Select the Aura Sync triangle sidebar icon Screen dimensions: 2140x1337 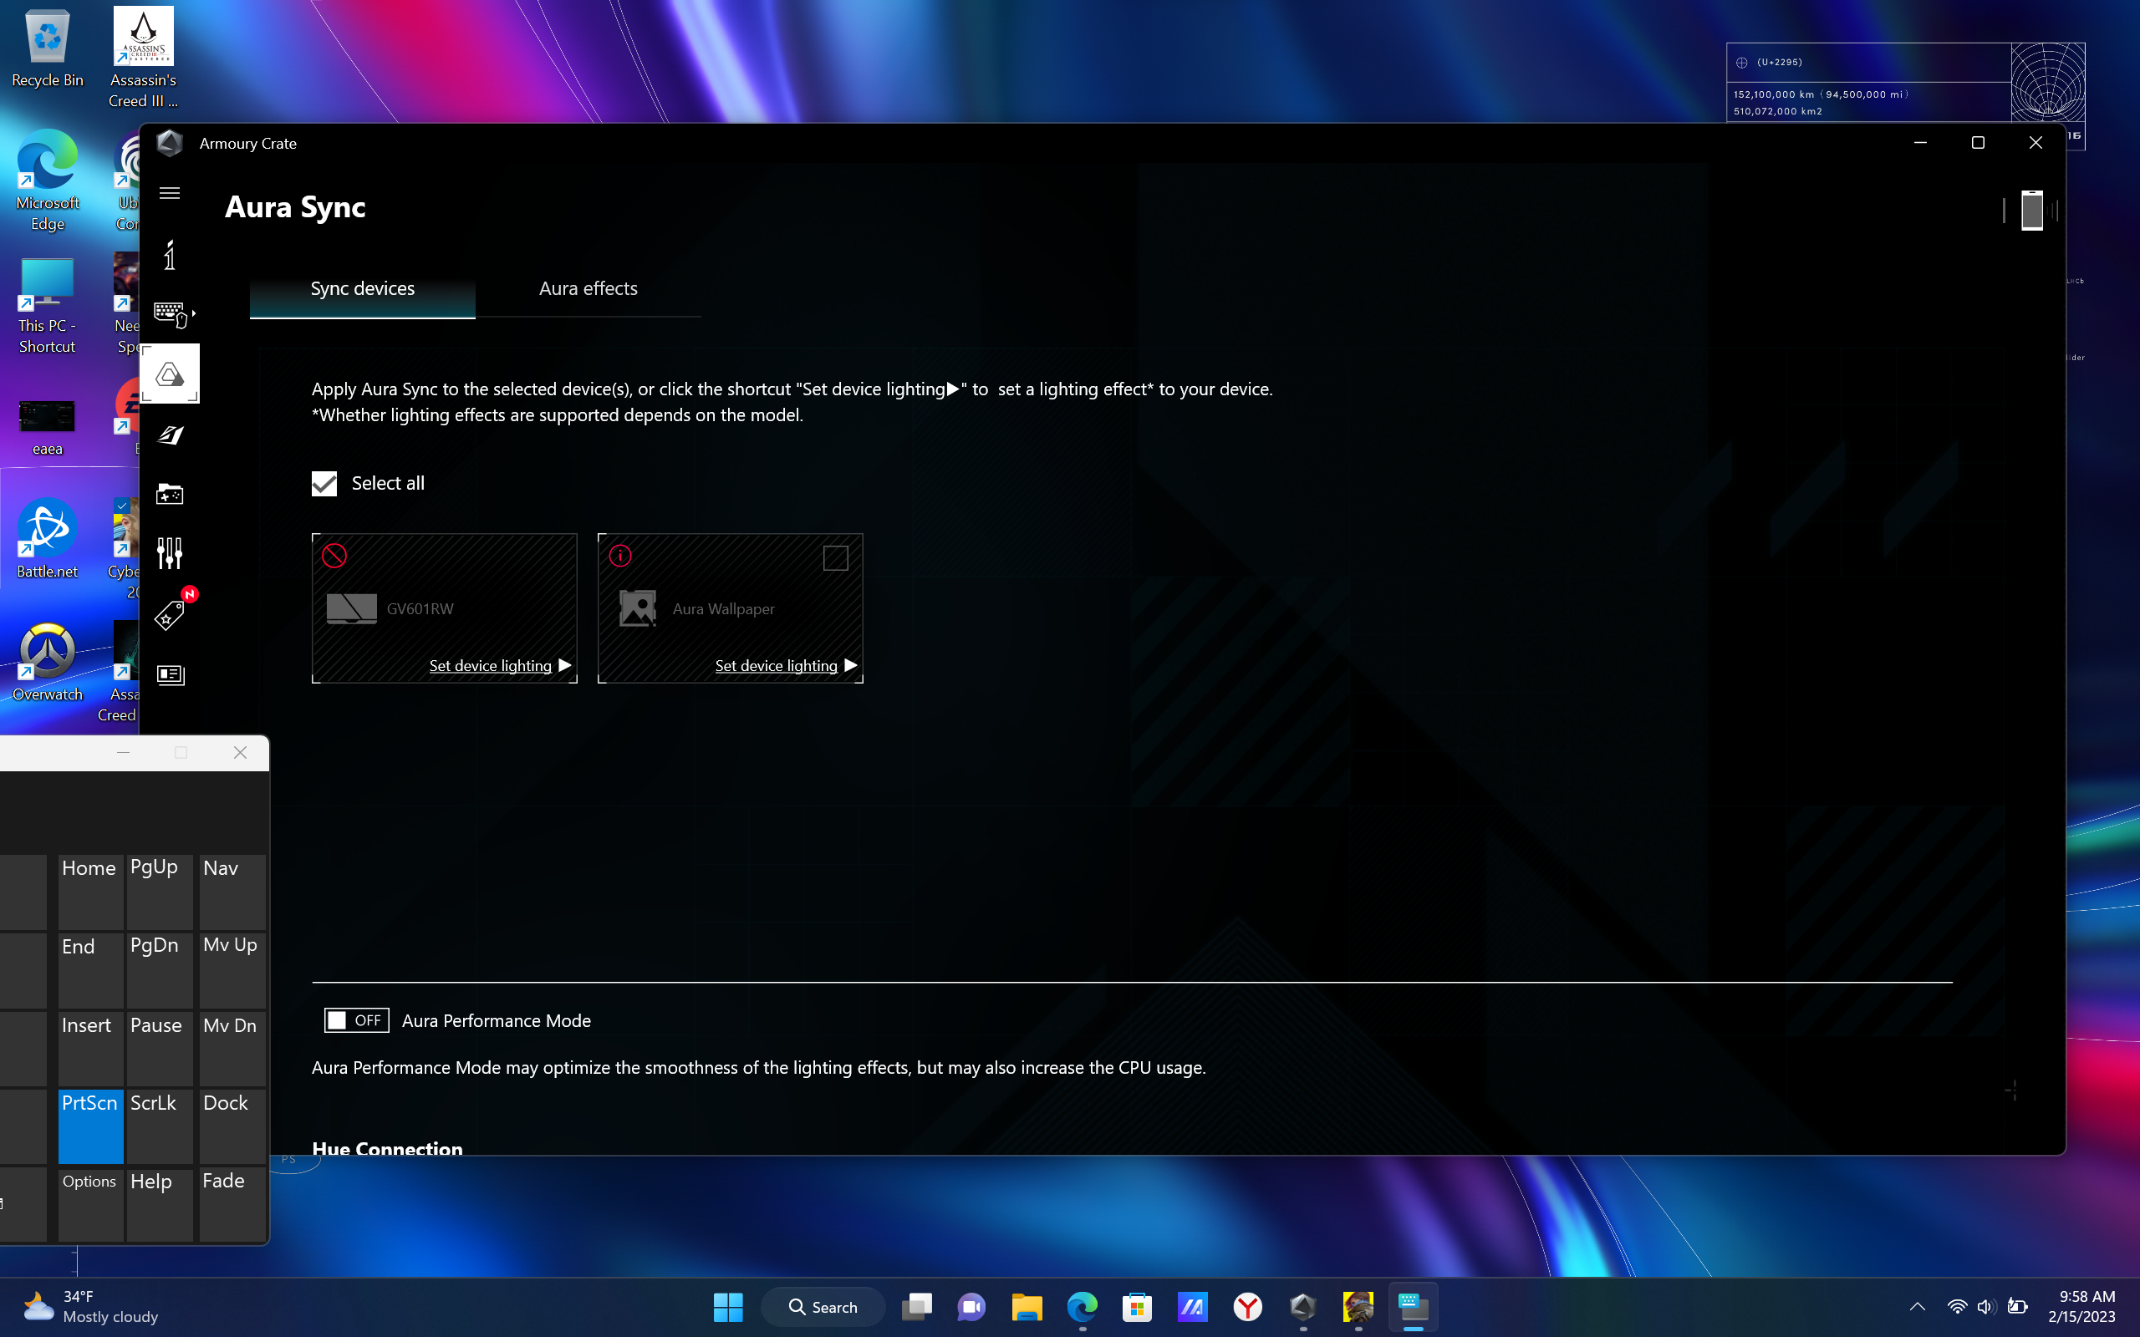170,374
